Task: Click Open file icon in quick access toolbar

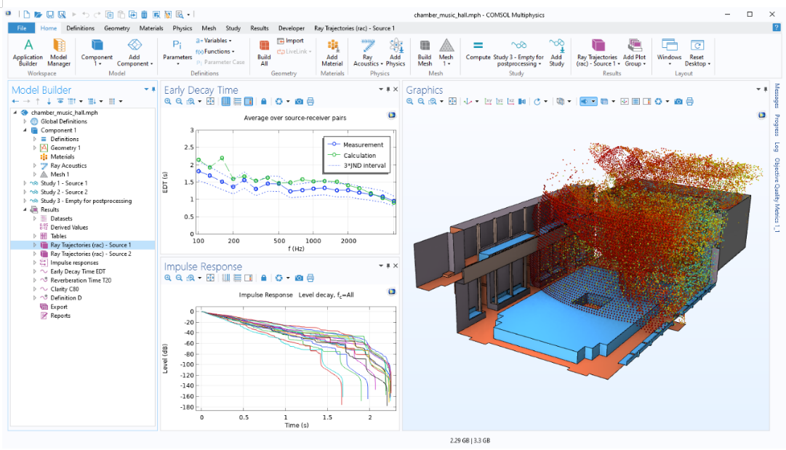Action: pyautogui.click(x=38, y=15)
